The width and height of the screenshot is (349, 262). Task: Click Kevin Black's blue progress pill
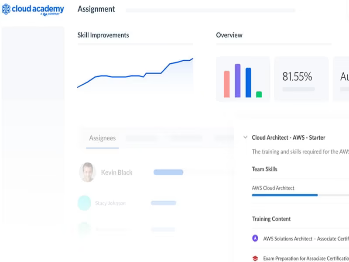[168, 172]
